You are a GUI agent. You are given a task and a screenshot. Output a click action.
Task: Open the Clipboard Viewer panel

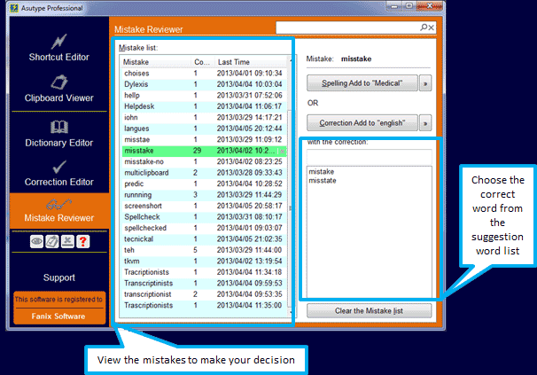point(59,89)
